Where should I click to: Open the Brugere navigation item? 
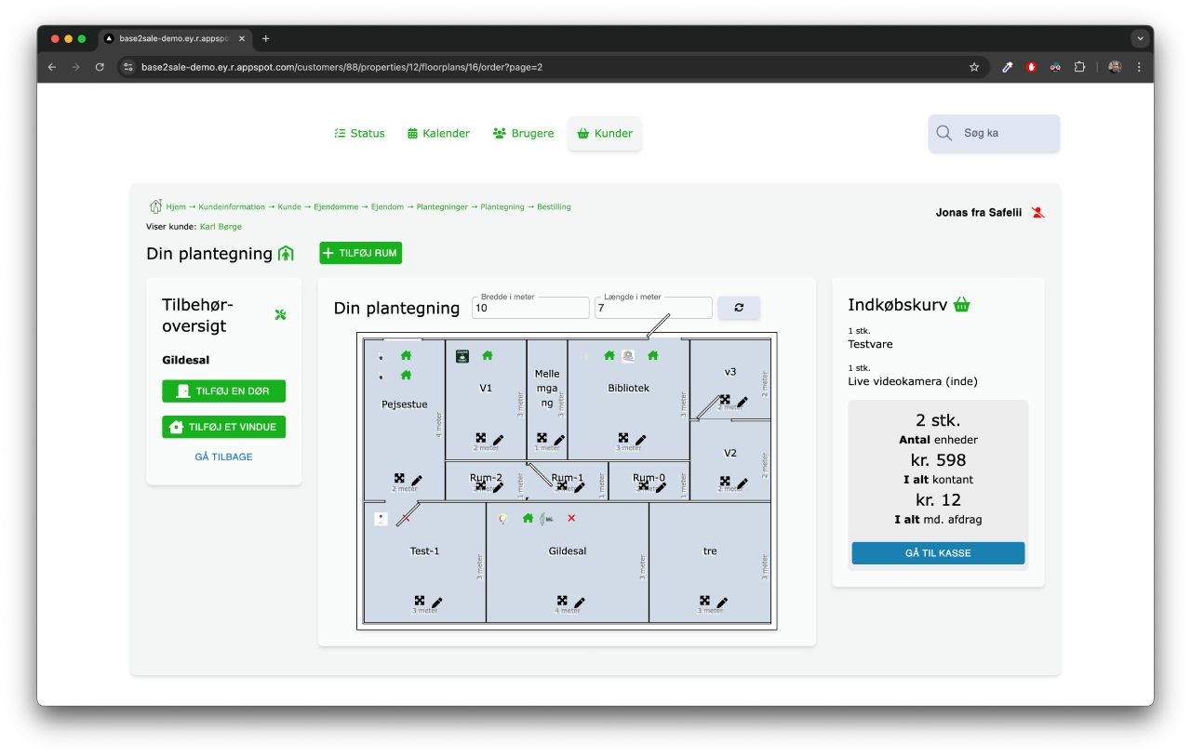click(523, 133)
